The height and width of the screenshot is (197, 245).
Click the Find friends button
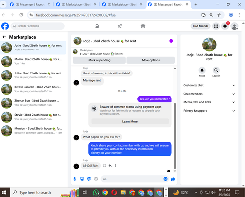tap(200, 26)
